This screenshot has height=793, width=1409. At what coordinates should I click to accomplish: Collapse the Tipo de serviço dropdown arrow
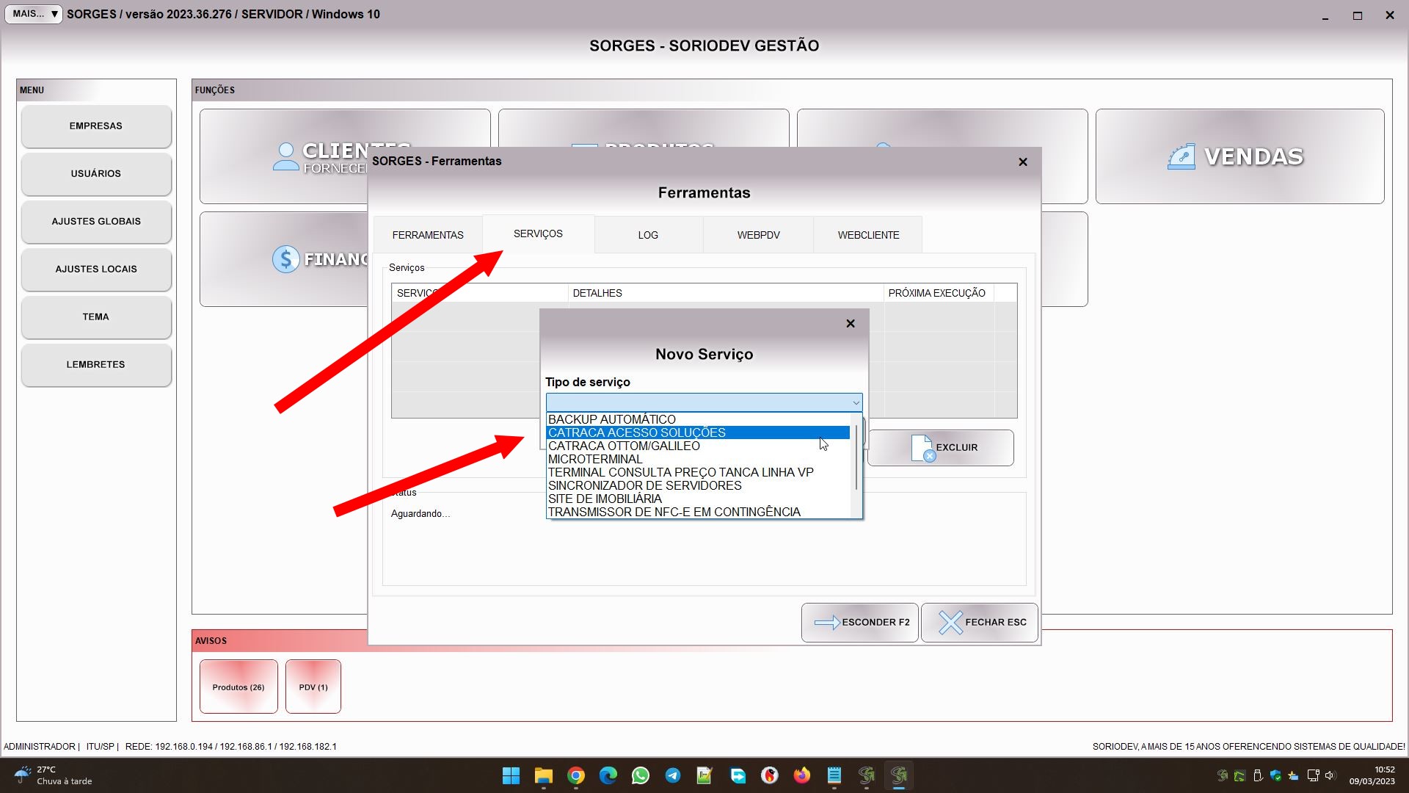pos(856,402)
